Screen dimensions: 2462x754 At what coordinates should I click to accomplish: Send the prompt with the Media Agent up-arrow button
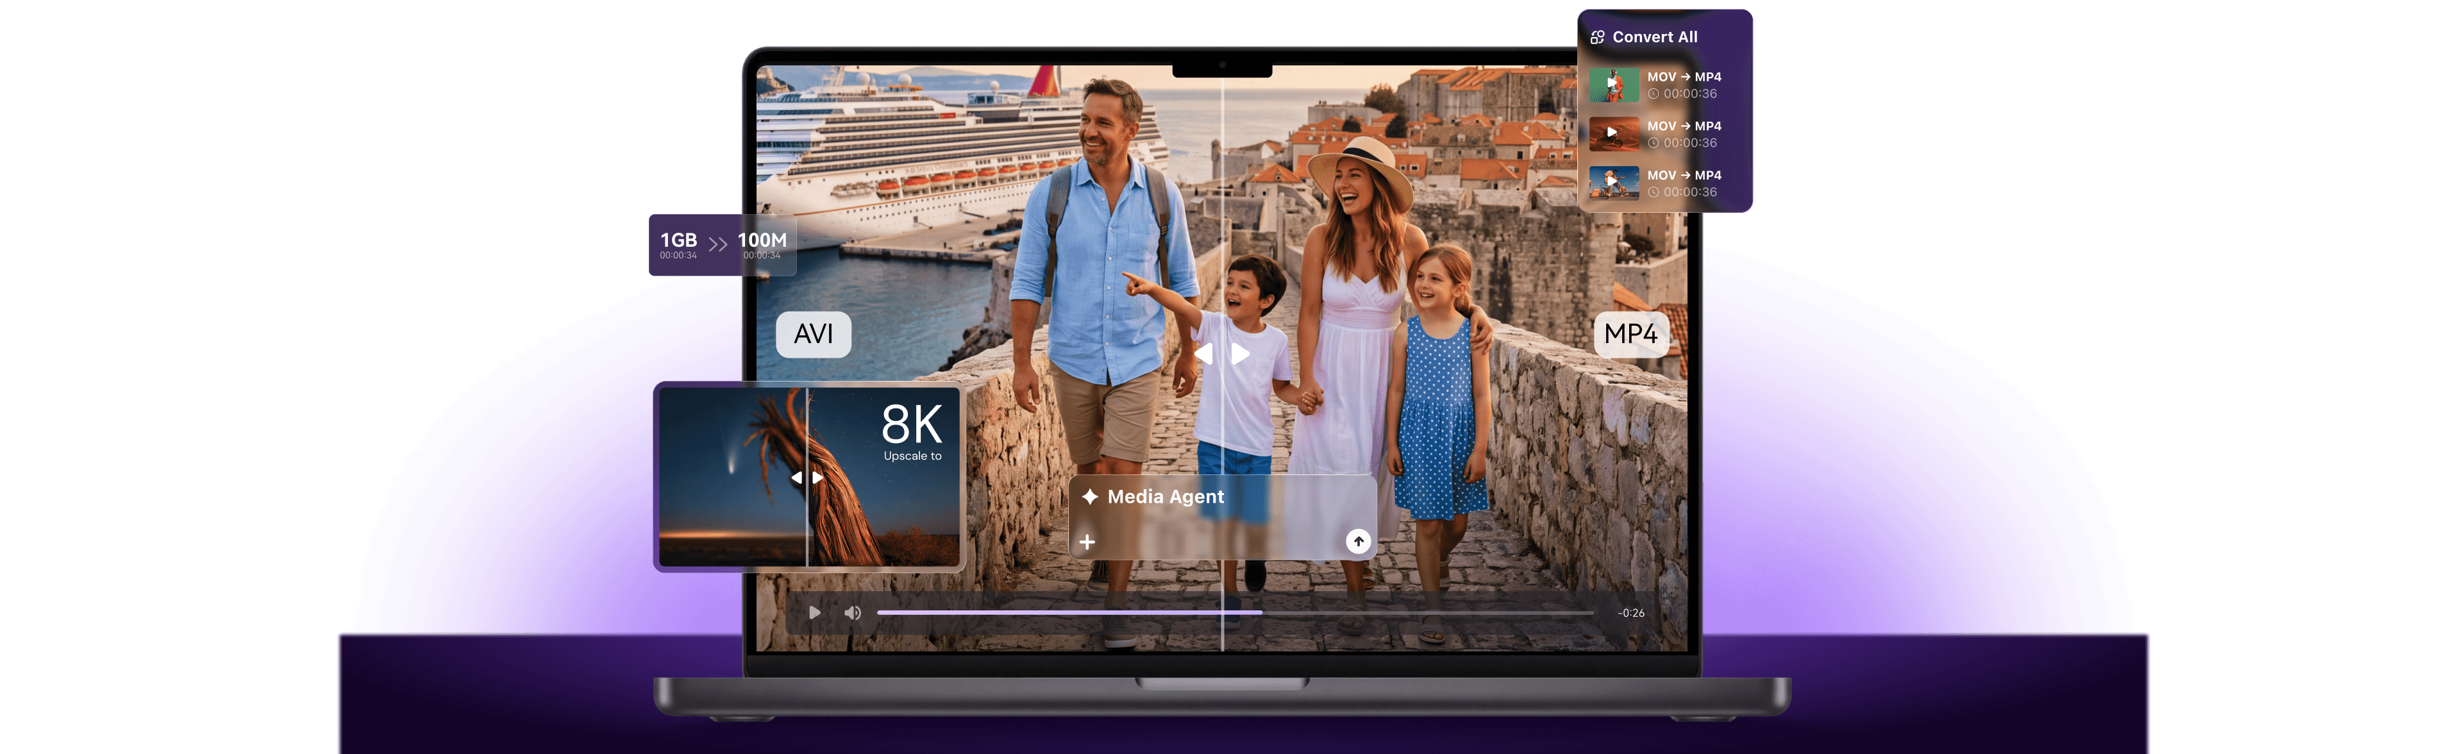tap(1358, 541)
